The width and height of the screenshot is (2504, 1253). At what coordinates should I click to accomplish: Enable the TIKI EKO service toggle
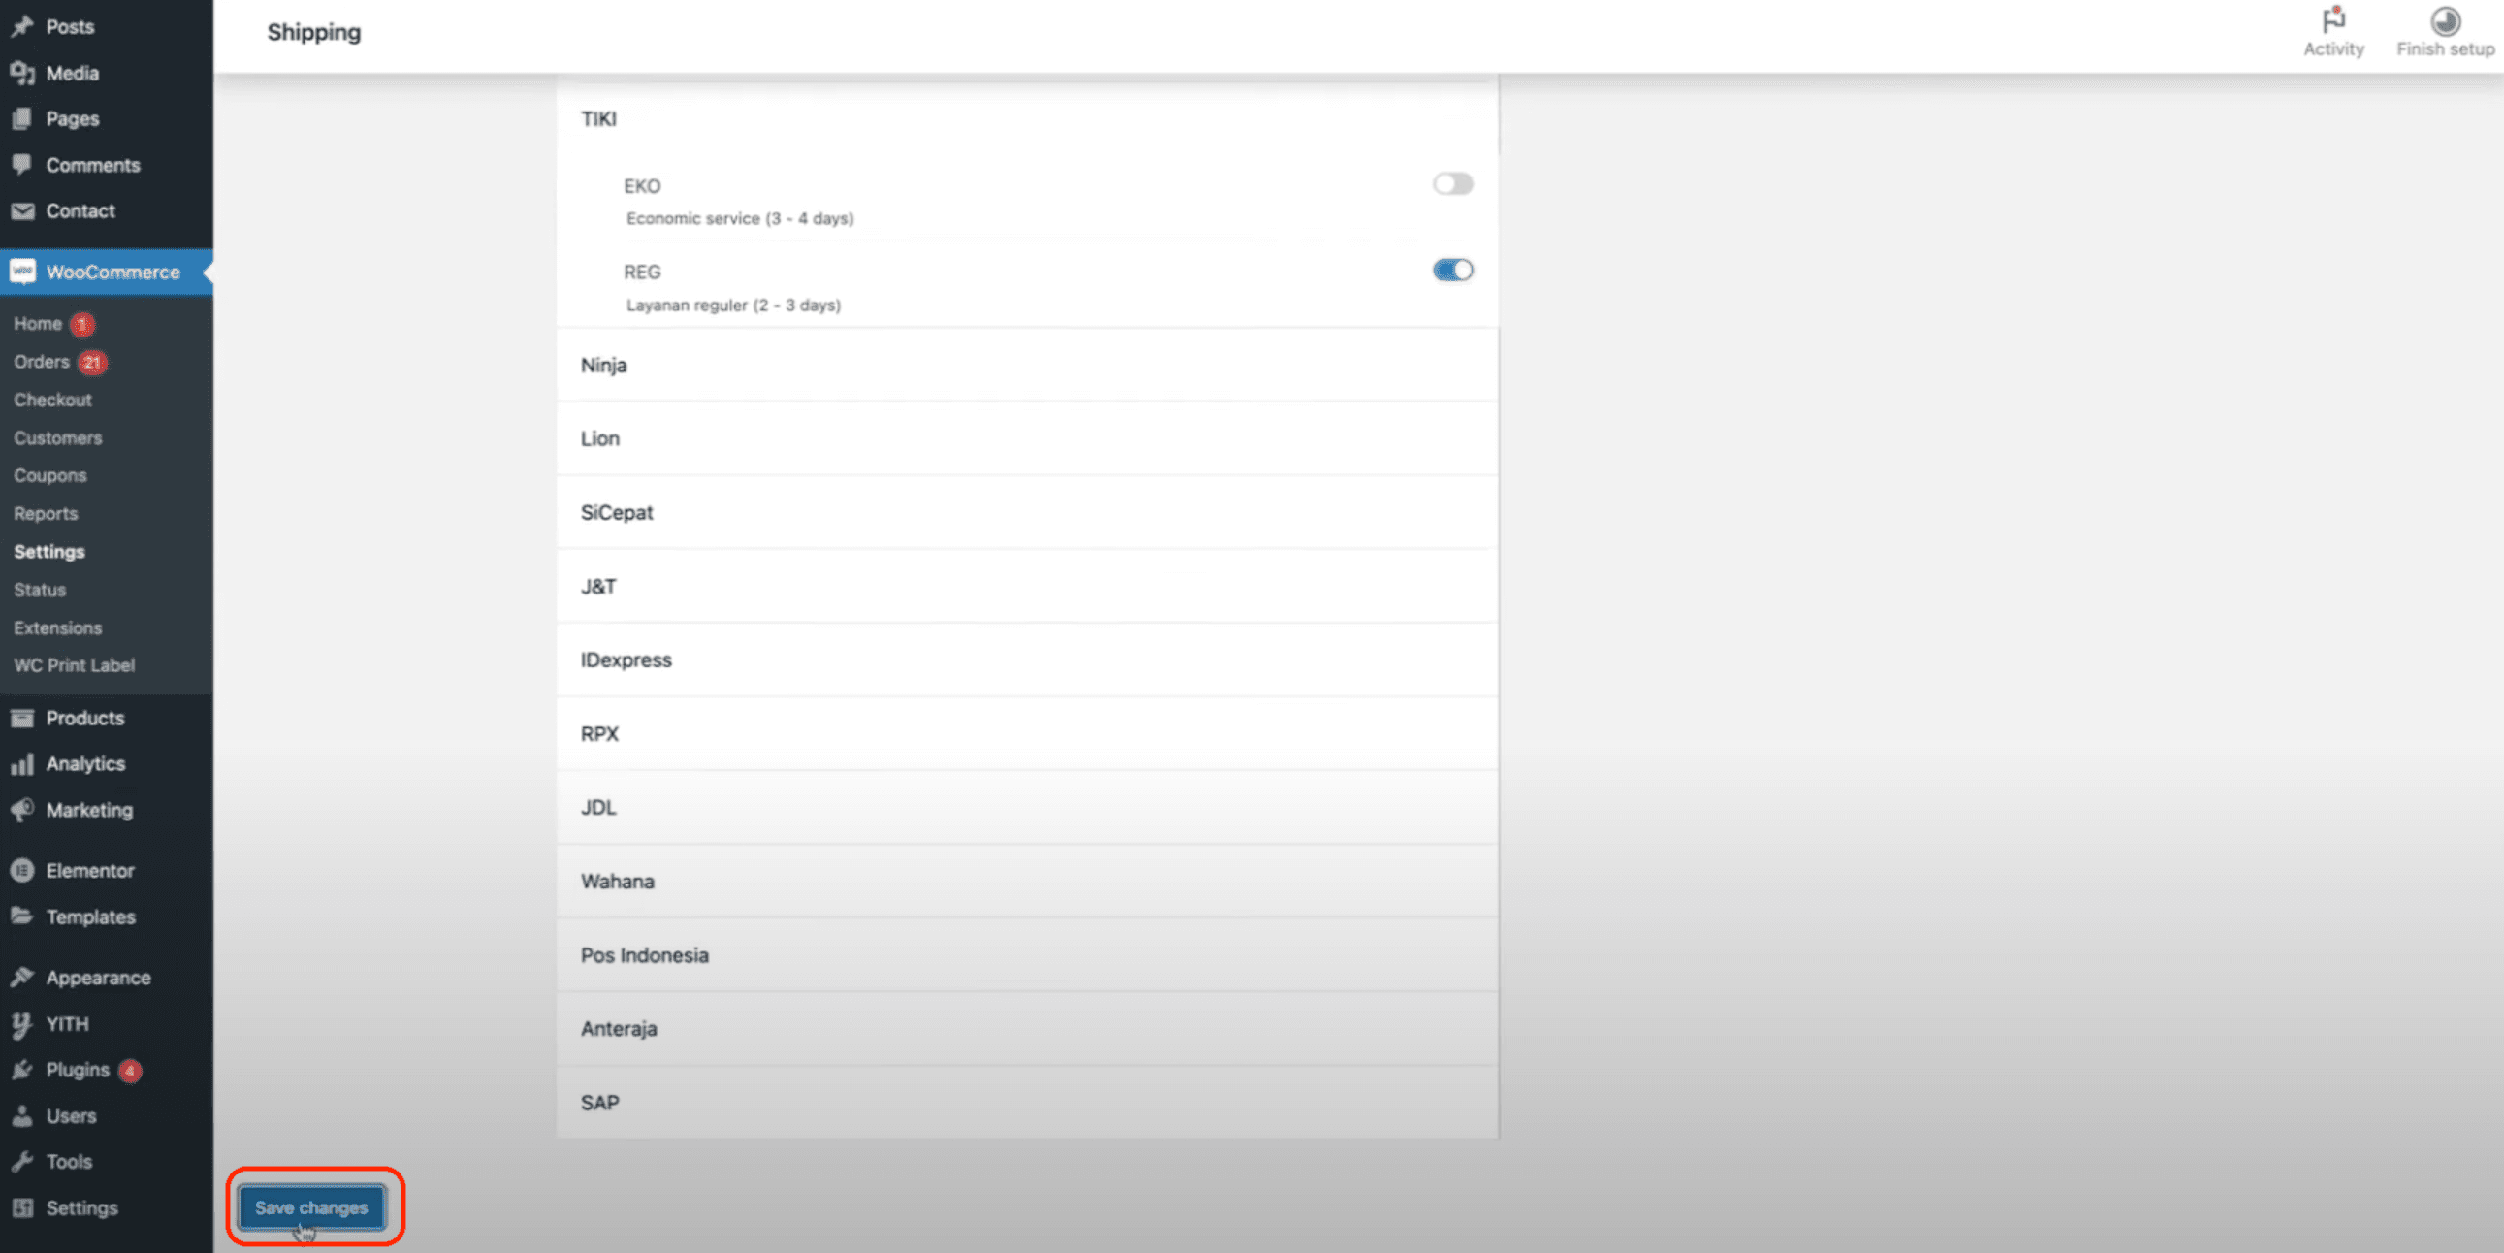1453,183
